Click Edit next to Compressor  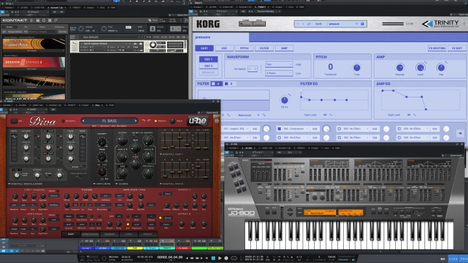coord(315,129)
